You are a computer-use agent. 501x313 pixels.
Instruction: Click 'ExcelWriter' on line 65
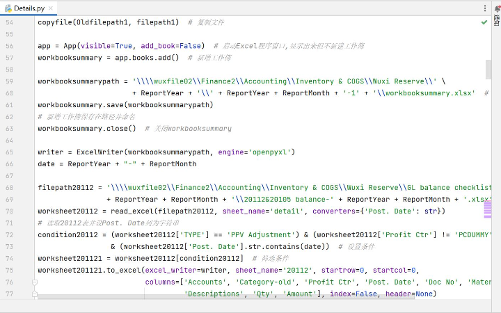tap(100, 152)
